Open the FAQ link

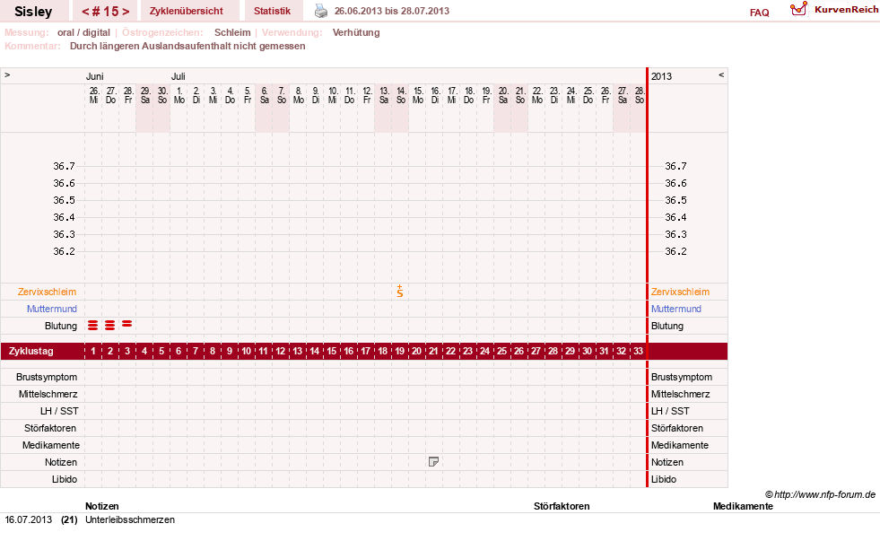coord(759,13)
